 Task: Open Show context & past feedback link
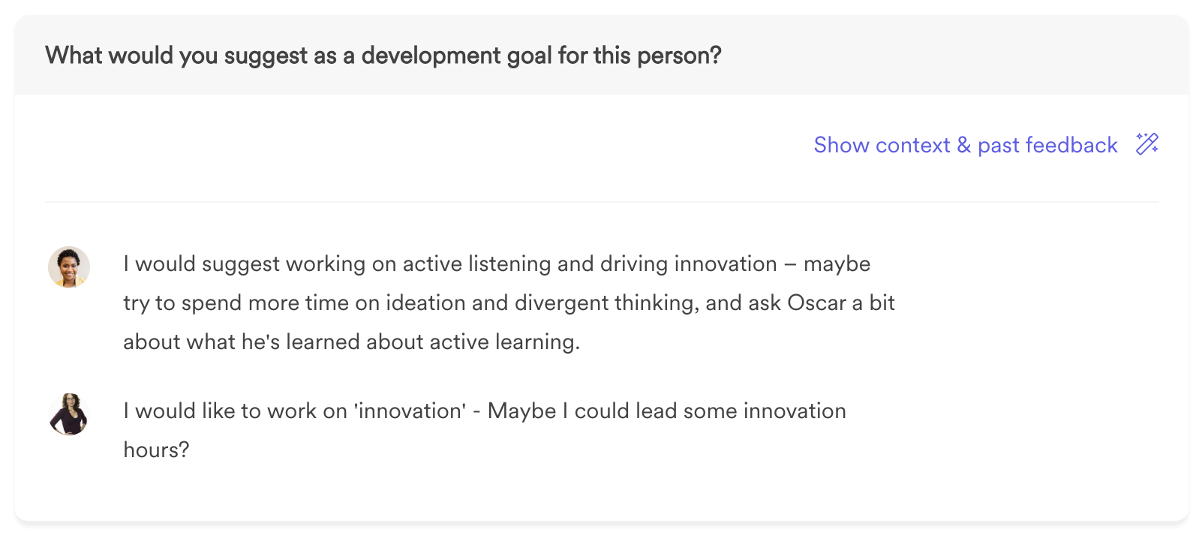966,145
